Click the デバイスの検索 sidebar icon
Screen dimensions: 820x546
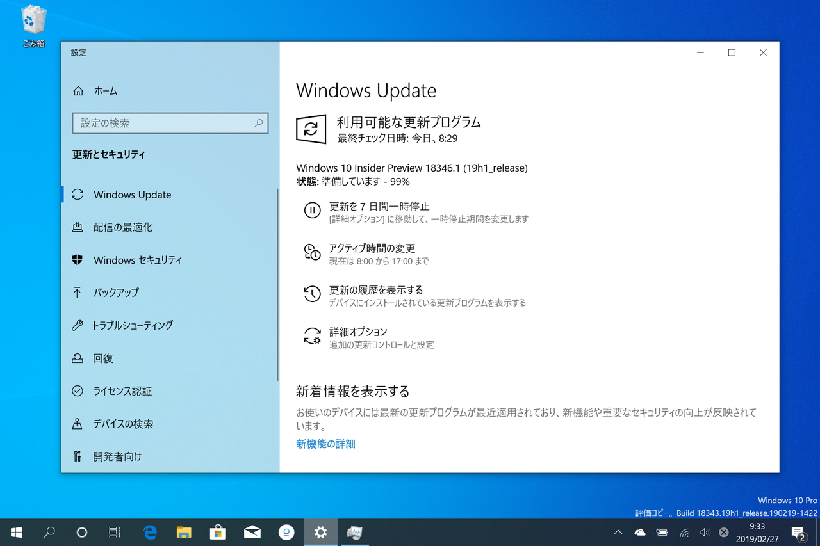(77, 423)
